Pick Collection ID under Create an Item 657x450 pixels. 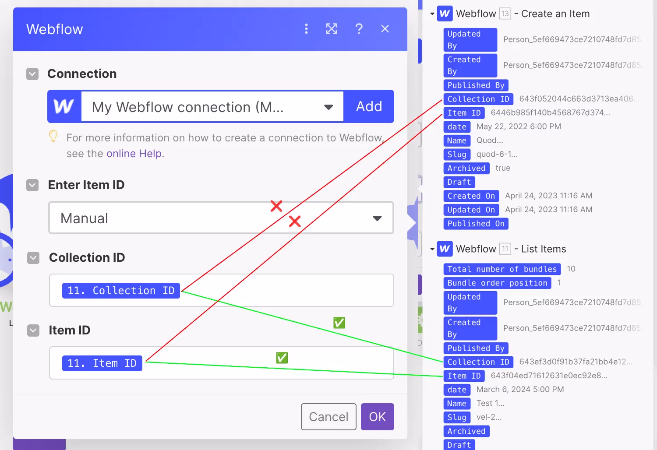click(x=478, y=99)
